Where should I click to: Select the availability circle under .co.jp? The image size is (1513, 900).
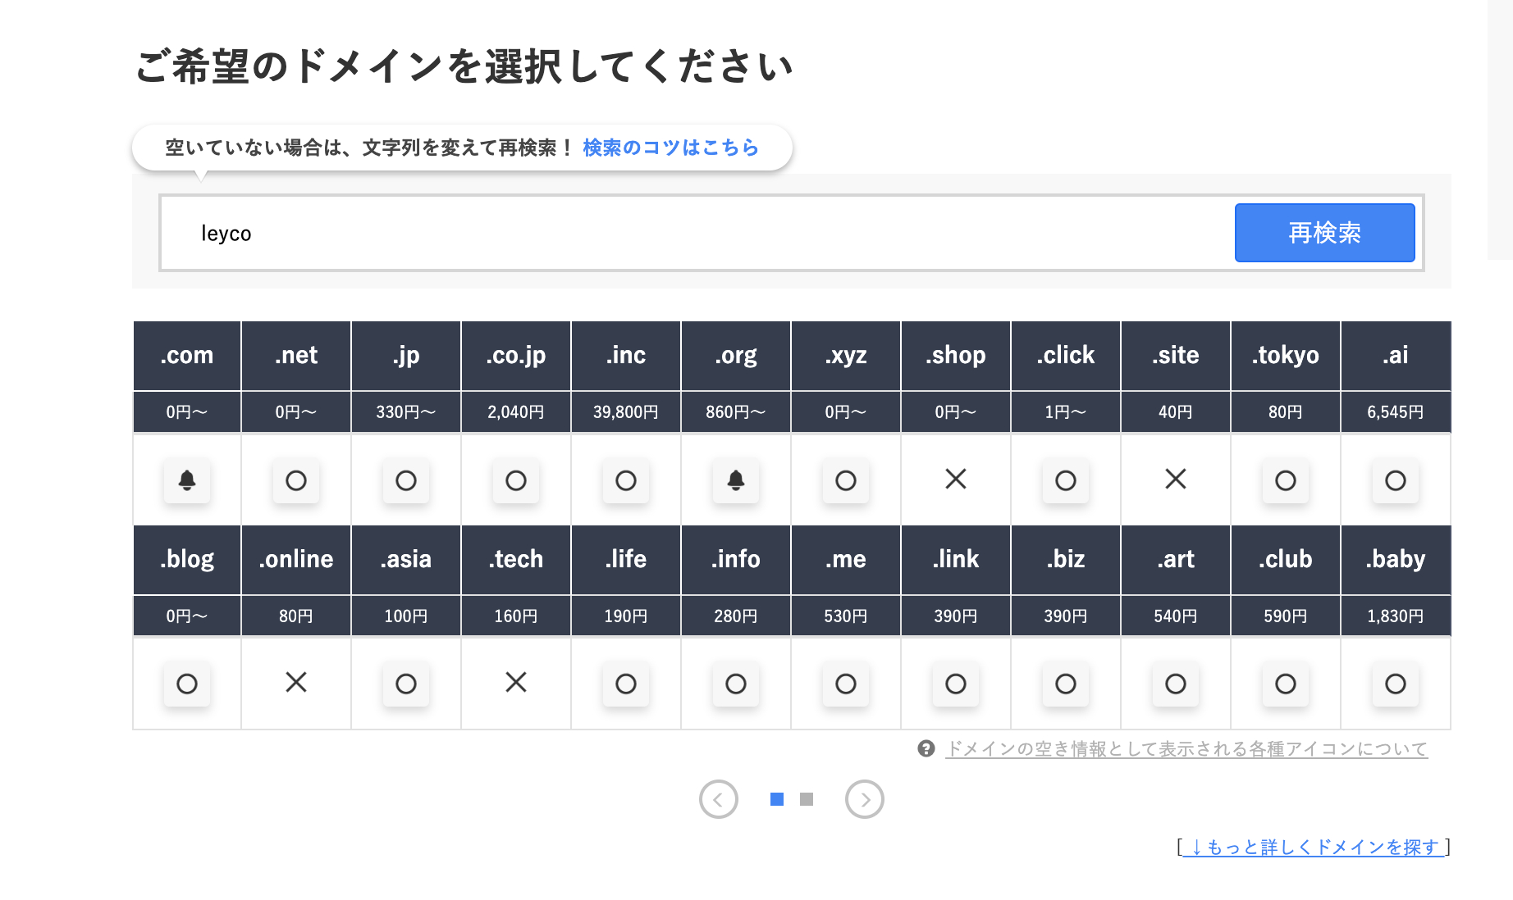click(x=515, y=481)
